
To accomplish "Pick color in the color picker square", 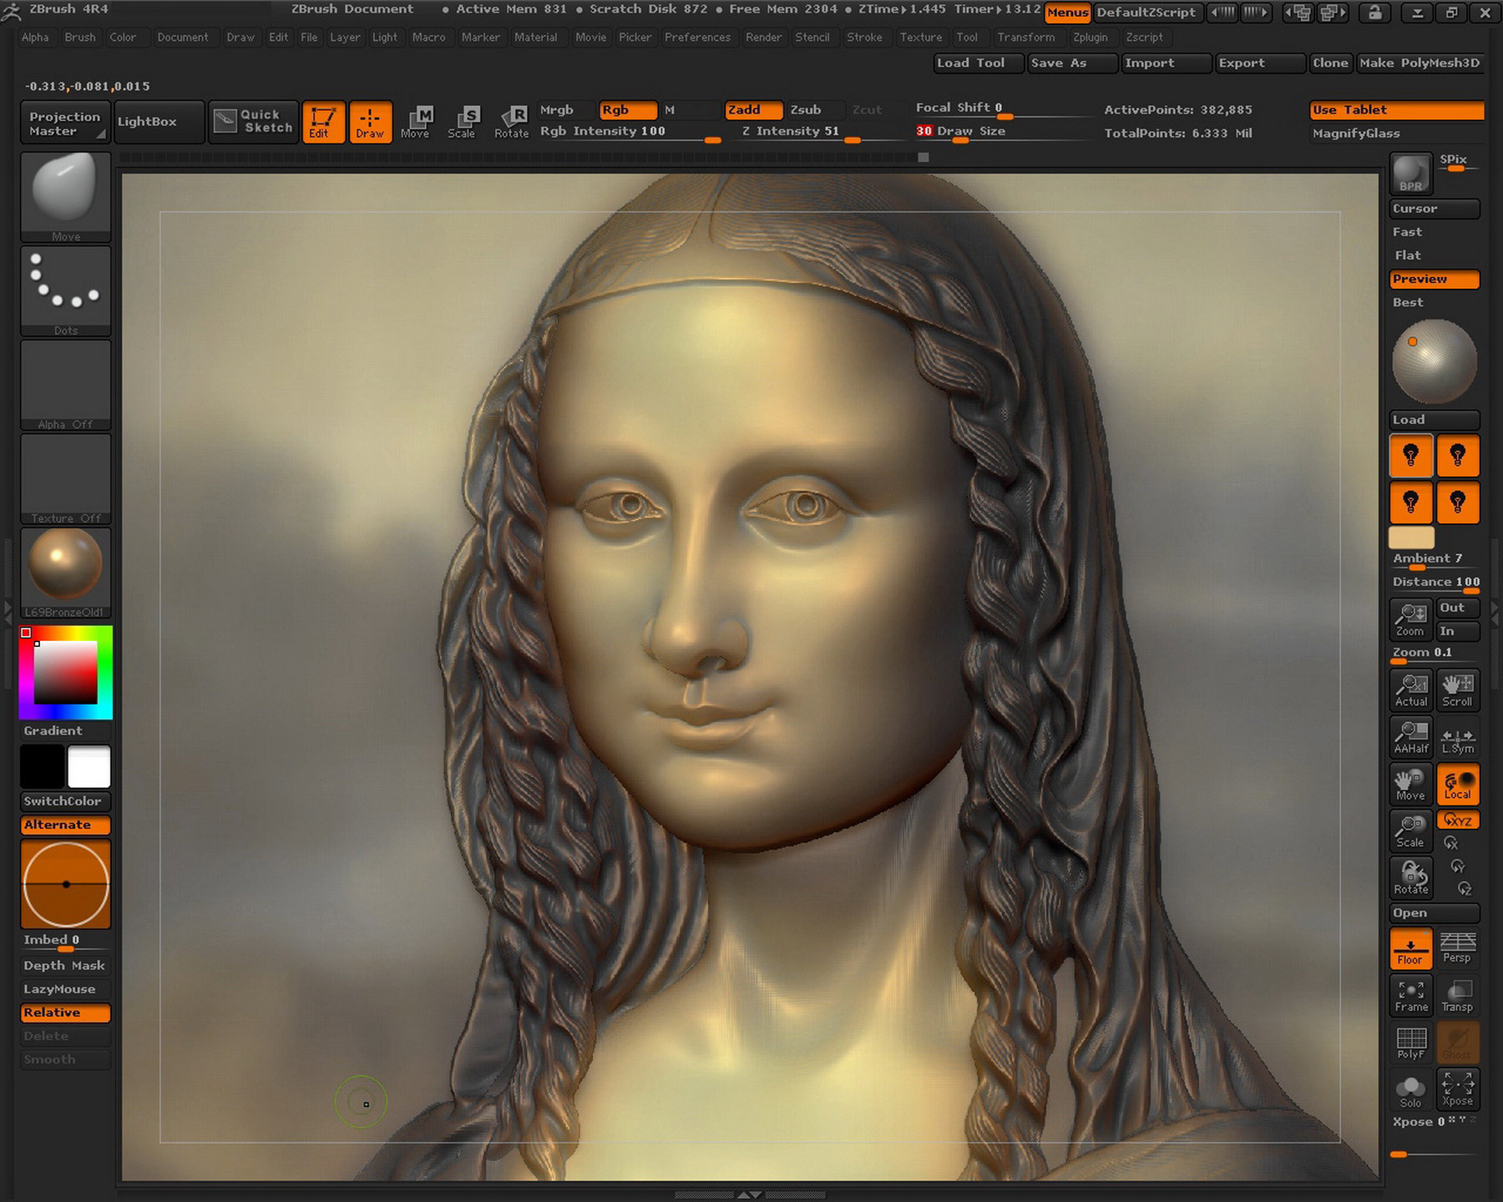I will click(x=65, y=672).
